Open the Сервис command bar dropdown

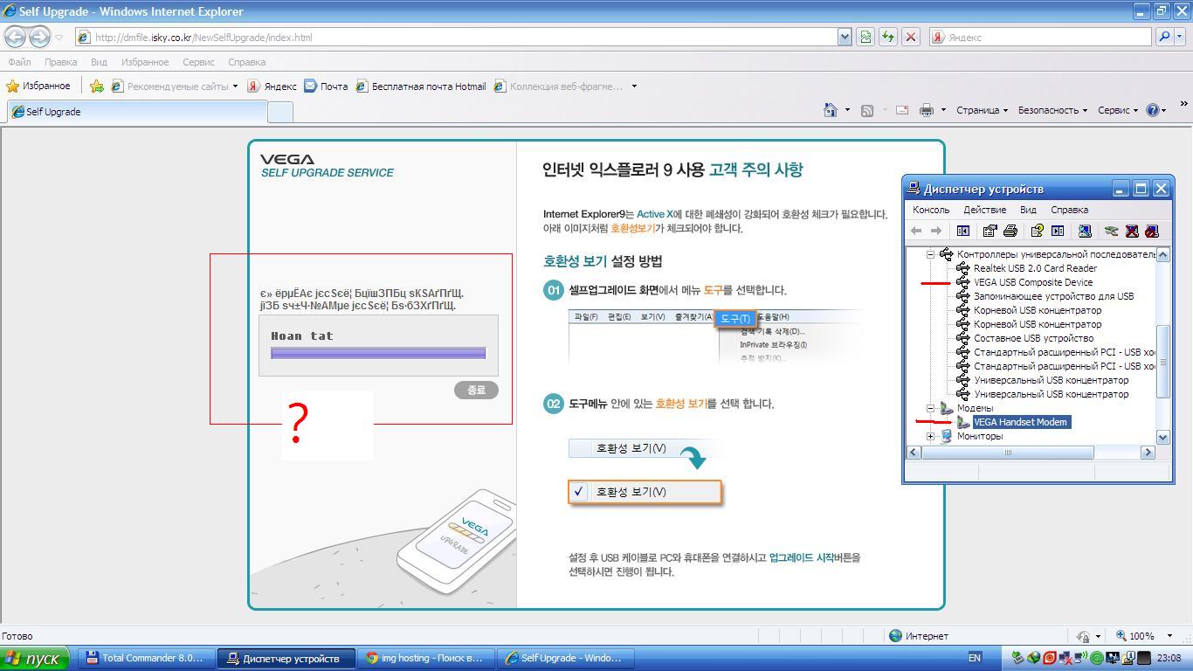[1118, 110]
